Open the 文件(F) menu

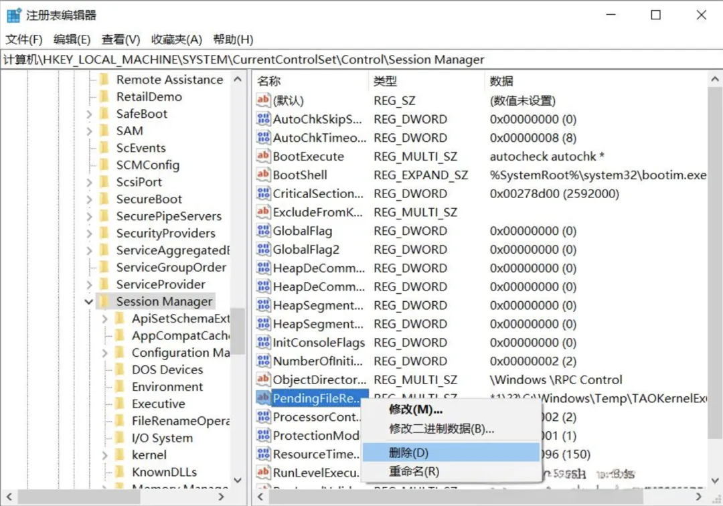click(x=24, y=39)
